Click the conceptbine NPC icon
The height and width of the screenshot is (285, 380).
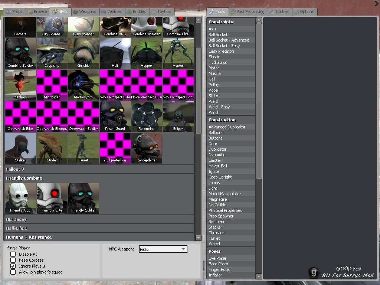click(x=146, y=148)
